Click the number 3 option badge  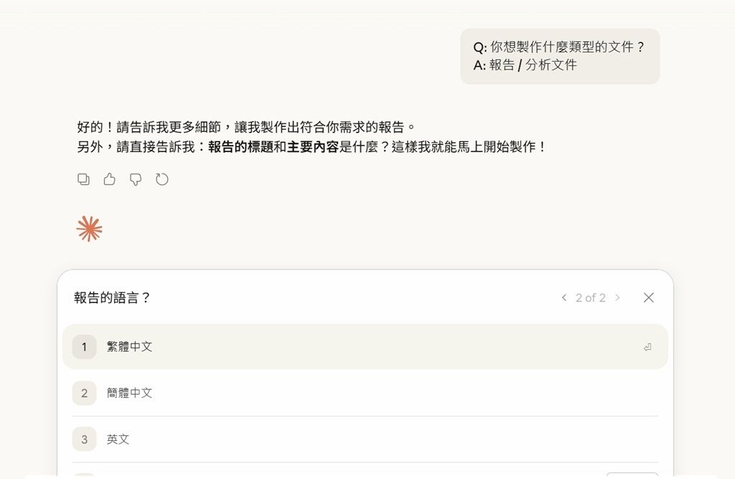pos(84,439)
